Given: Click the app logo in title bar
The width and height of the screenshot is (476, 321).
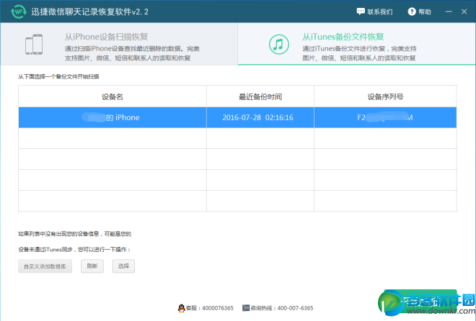Looking at the screenshot, I should 19,12.
